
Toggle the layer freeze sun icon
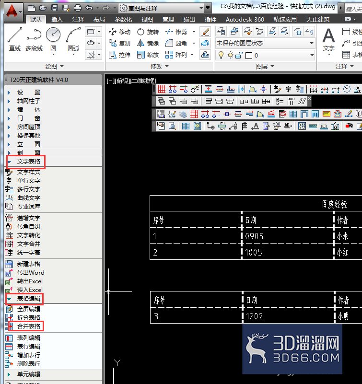click(x=230, y=55)
